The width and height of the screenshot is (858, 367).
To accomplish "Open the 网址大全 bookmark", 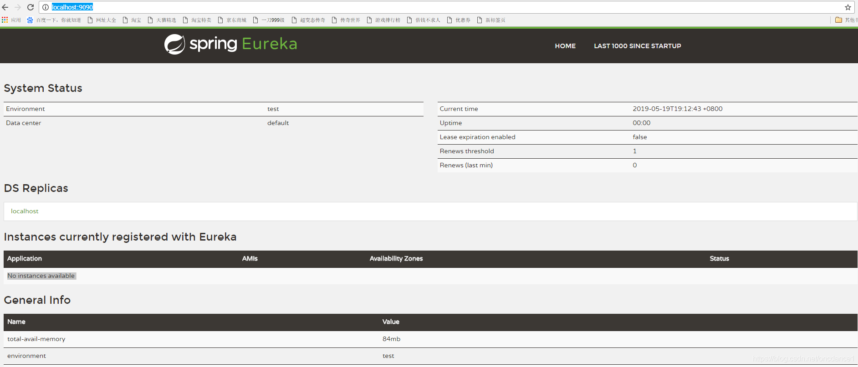I will coord(102,20).
